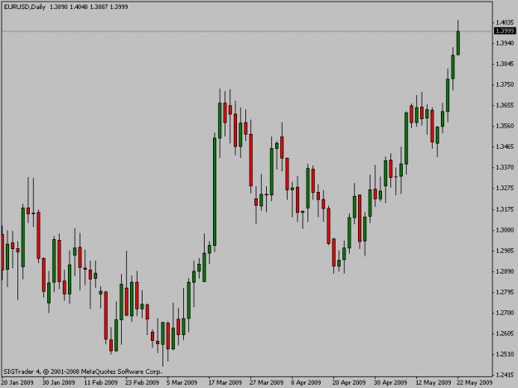Viewport: 518px width, 388px height.
Task: Click the low value 1.3887 in header
Action: (x=99, y=7)
